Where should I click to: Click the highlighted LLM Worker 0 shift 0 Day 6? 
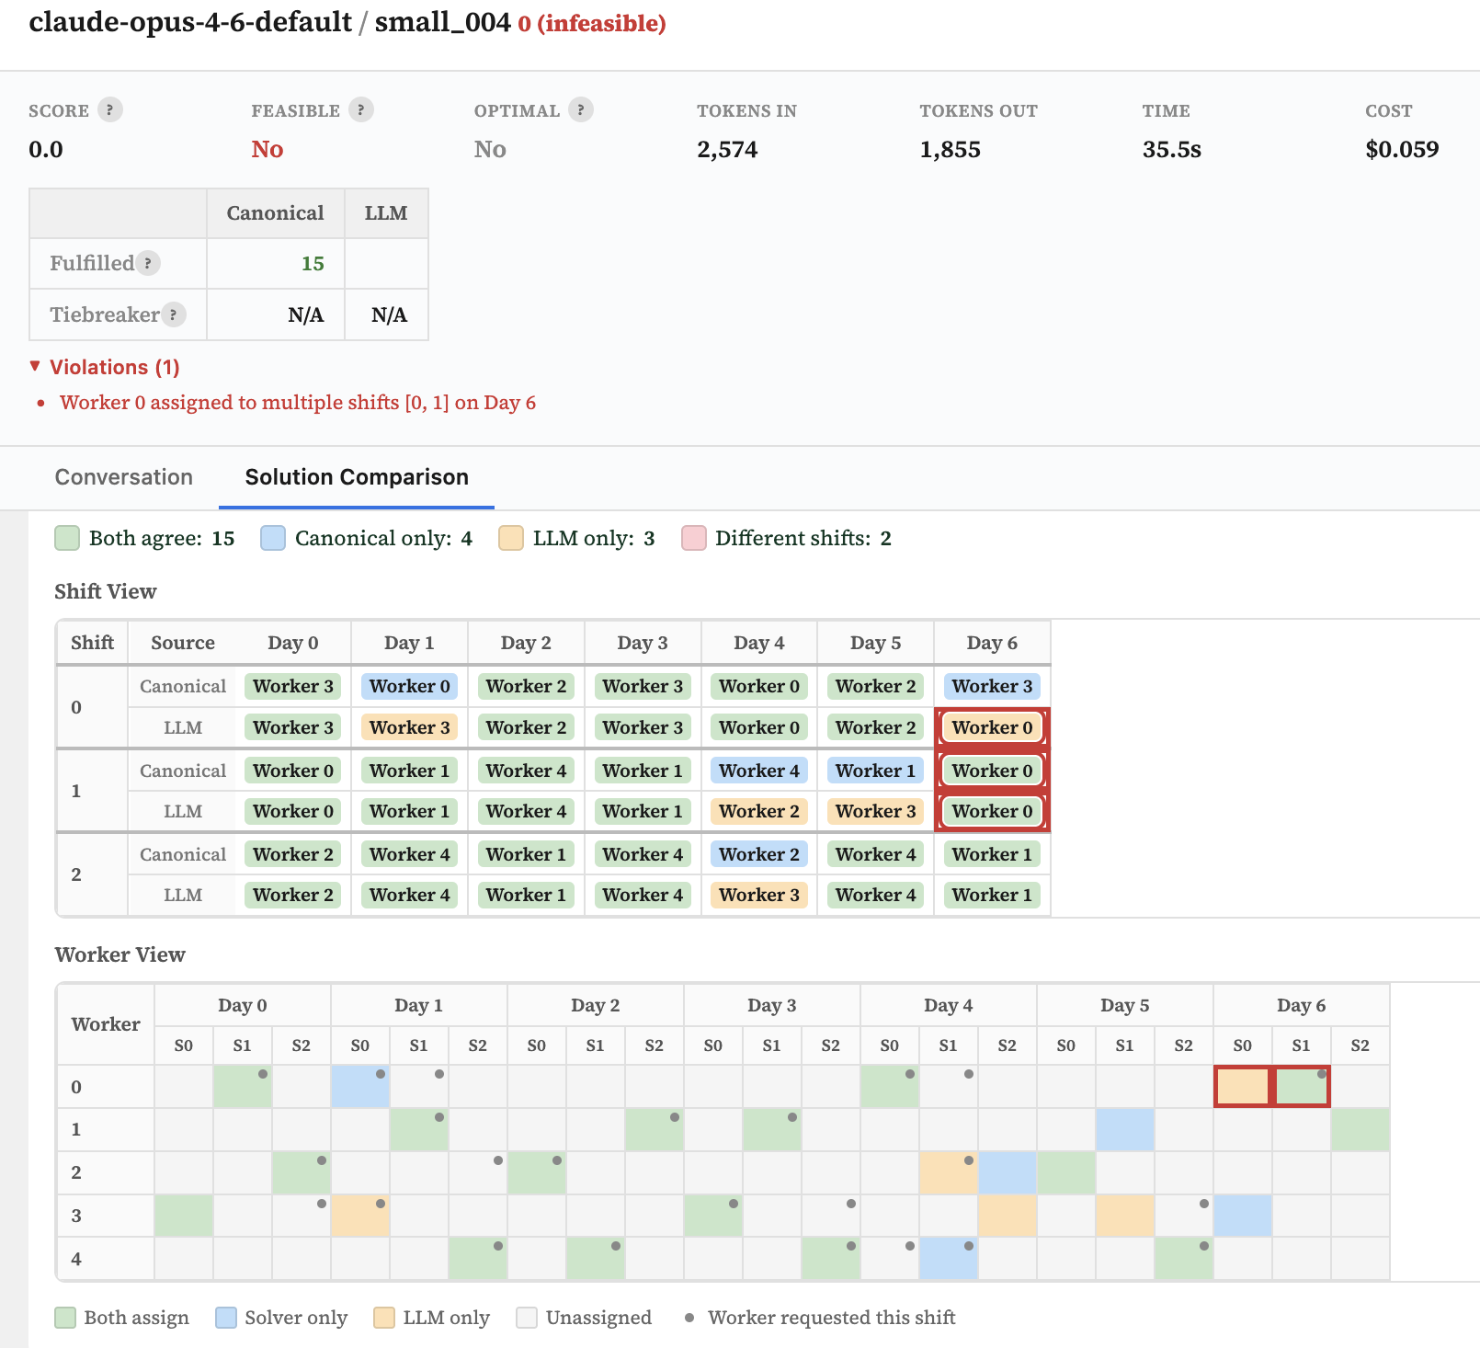tap(992, 727)
